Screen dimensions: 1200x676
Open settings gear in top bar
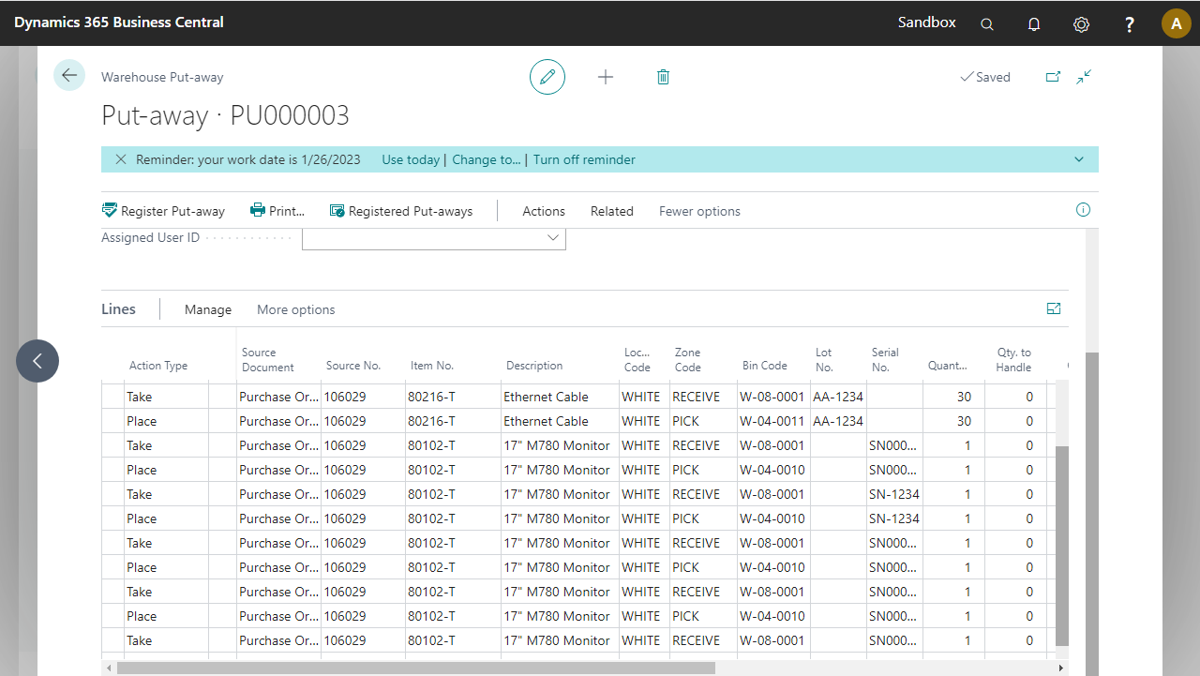(x=1081, y=23)
